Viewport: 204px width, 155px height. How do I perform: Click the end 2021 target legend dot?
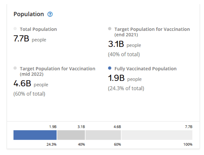pos(110,29)
